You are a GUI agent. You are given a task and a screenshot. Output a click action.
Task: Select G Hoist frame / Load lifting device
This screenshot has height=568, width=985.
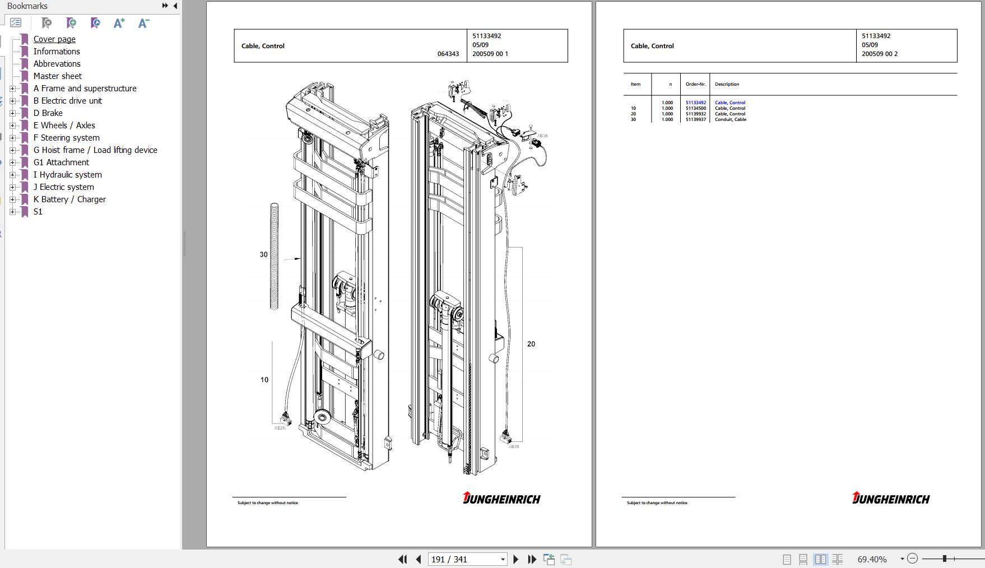[95, 150]
